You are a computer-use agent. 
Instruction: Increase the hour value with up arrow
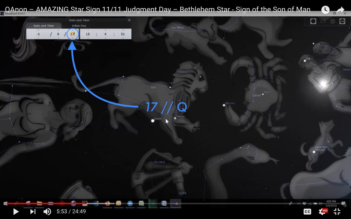pos(87,30)
